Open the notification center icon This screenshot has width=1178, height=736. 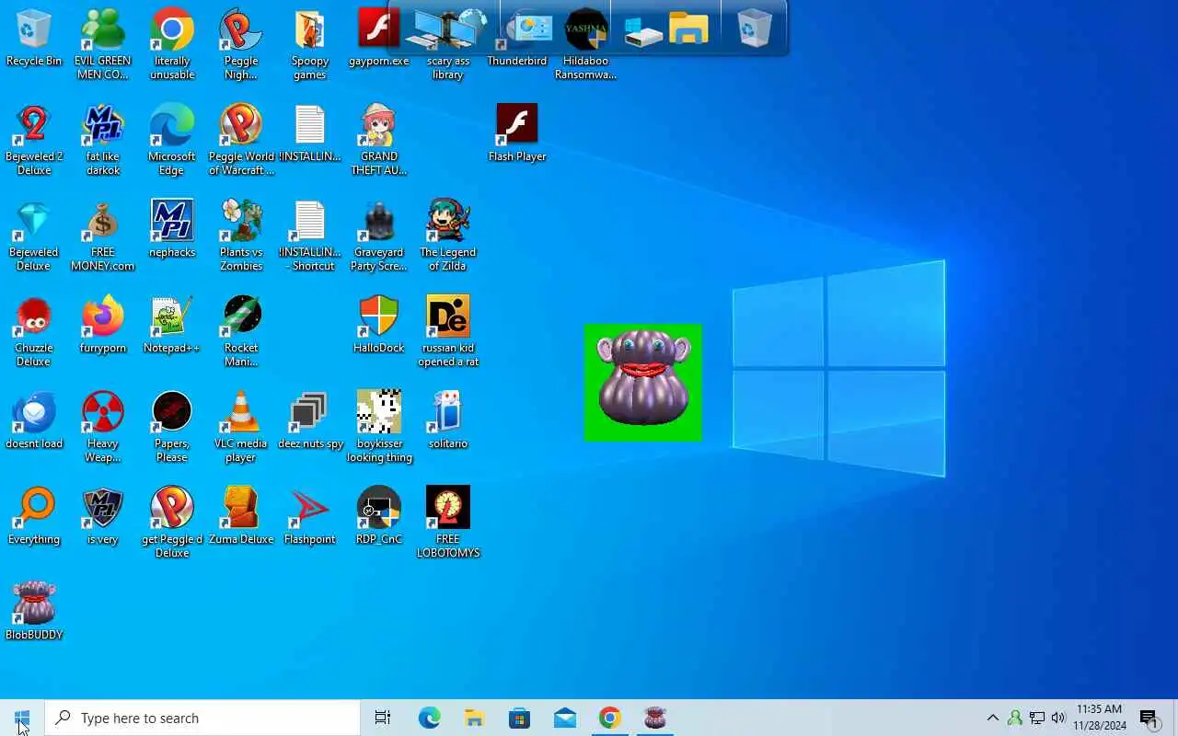click(1149, 718)
